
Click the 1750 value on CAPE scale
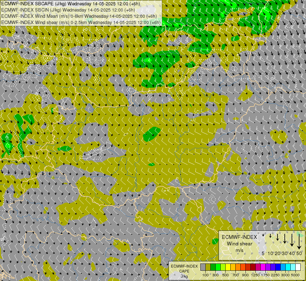click(x=265, y=275)
